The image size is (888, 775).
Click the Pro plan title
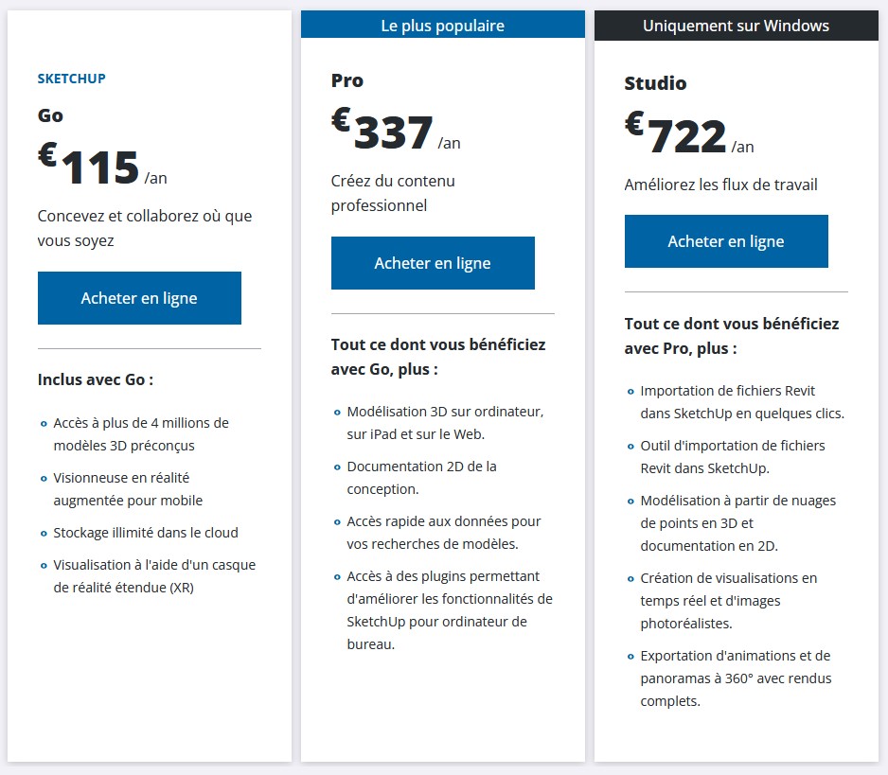(347, 80)
